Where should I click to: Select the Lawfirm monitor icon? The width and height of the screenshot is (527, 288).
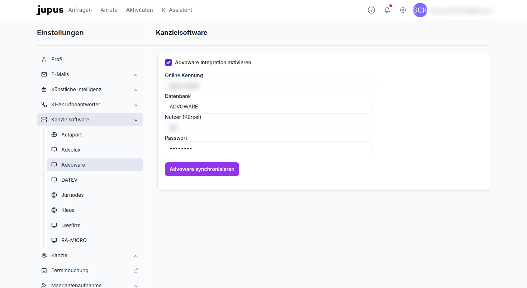tap(54, 225)
